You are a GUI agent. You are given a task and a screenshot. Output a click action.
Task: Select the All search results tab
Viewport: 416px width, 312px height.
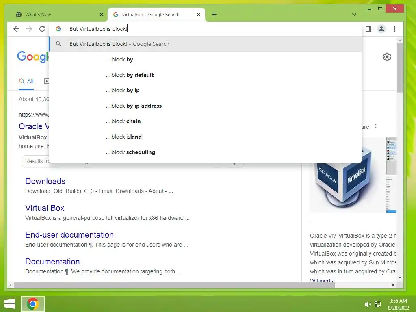tap(26, 81)
